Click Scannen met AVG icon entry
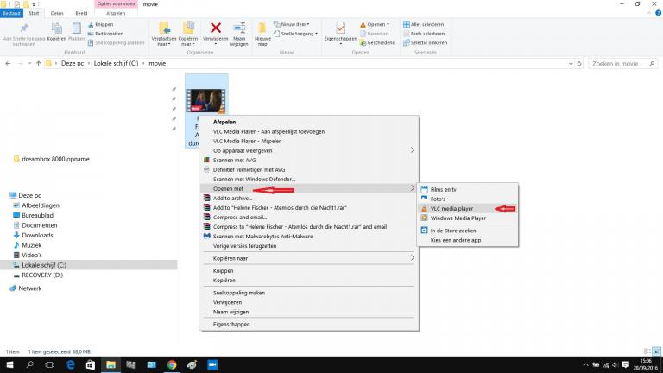The height and width of the screenshot is (373, 663). 206,160
